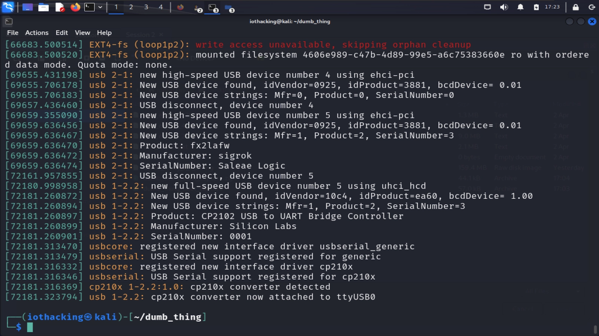The height and width of the screenshot is (336, 599).
Task: Open the Actions menu
Action: (37, 33)
